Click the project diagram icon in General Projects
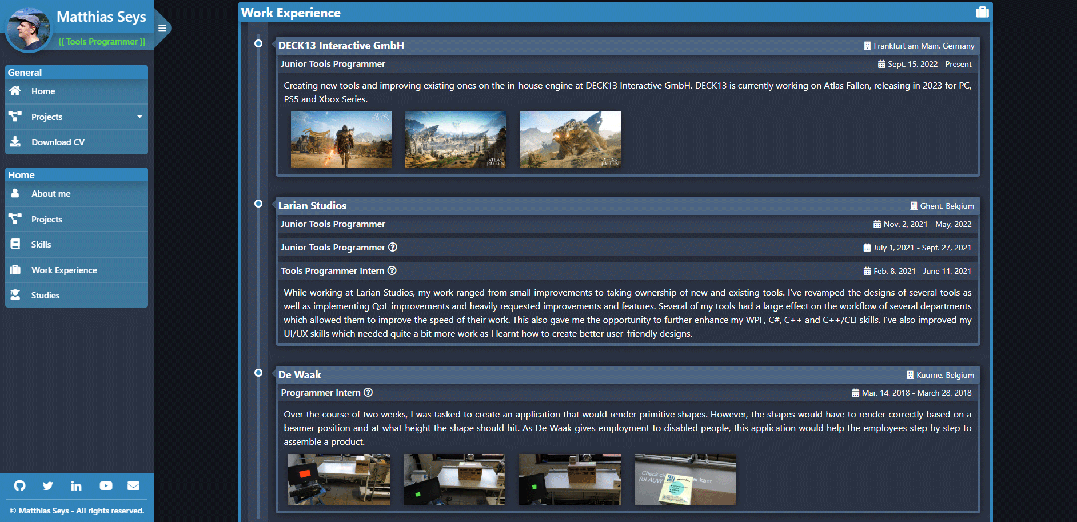This screenshot has width=1077, height=522. (x=15, y=117)
